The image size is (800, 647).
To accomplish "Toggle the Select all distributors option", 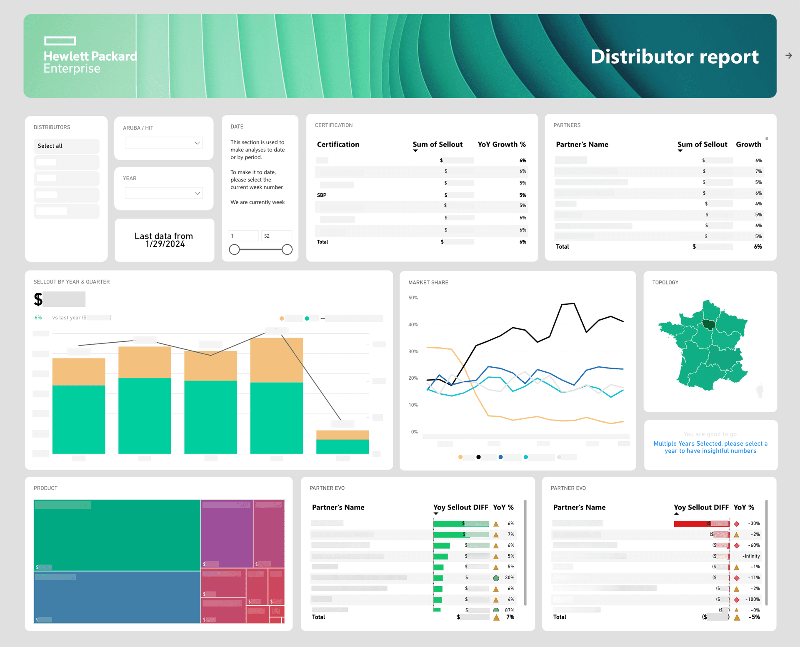I will coord(66,146).
